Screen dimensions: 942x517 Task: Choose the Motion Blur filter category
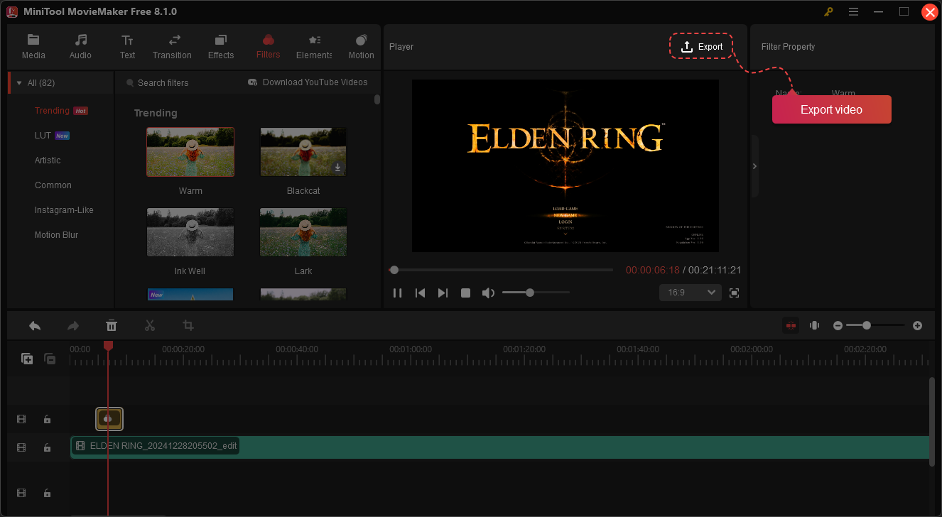[56, 235]
